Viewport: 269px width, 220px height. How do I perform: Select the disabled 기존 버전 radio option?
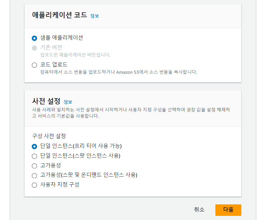point(34,48)
